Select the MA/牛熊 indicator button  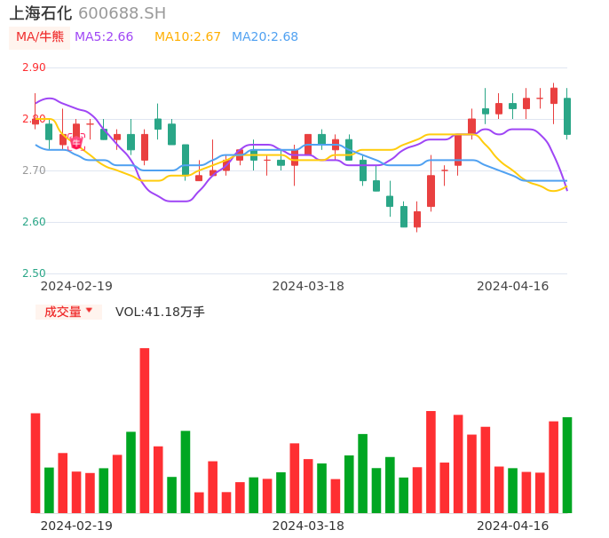(40, 37)
